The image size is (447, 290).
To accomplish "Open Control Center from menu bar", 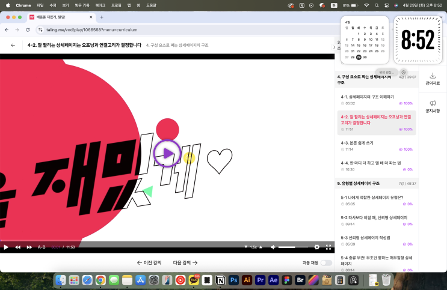I will 386,5.
